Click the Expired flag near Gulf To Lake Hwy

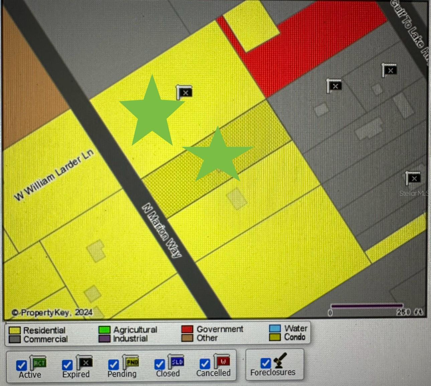(x=389, y=70)
